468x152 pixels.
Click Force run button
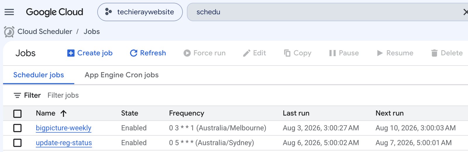(x=204, y=53)
